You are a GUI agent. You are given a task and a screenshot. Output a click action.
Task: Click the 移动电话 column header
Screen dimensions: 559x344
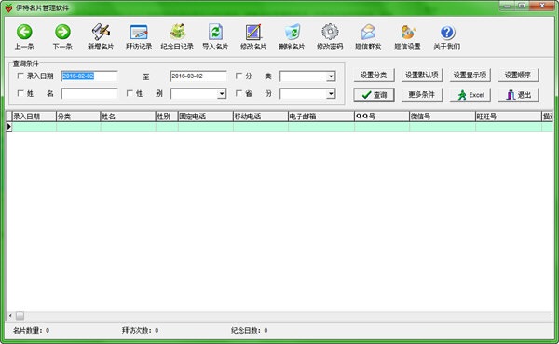click(x=261, y=117)
